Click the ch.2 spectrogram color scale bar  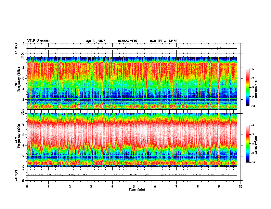pos(248,144)
